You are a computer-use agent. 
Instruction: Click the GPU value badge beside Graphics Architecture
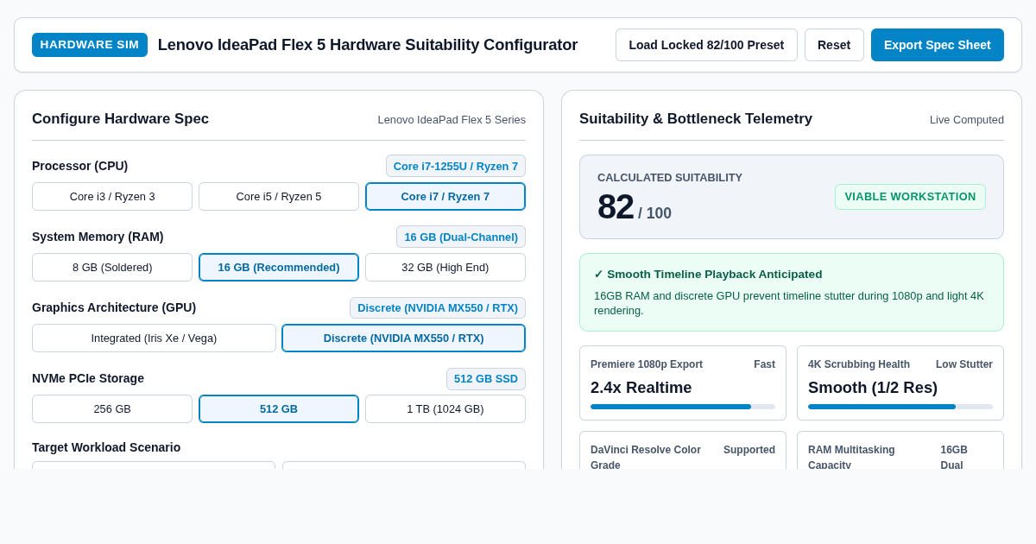(438, 307)
